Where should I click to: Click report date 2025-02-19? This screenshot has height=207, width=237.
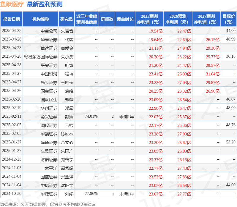pyautogui.click(x=12, y=108)
